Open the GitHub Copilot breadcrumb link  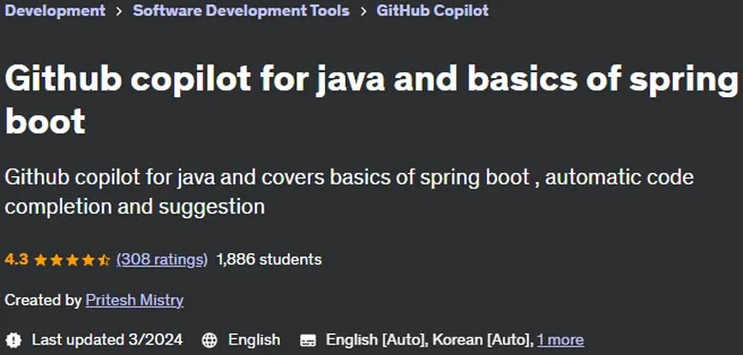[x=432, y=10]
